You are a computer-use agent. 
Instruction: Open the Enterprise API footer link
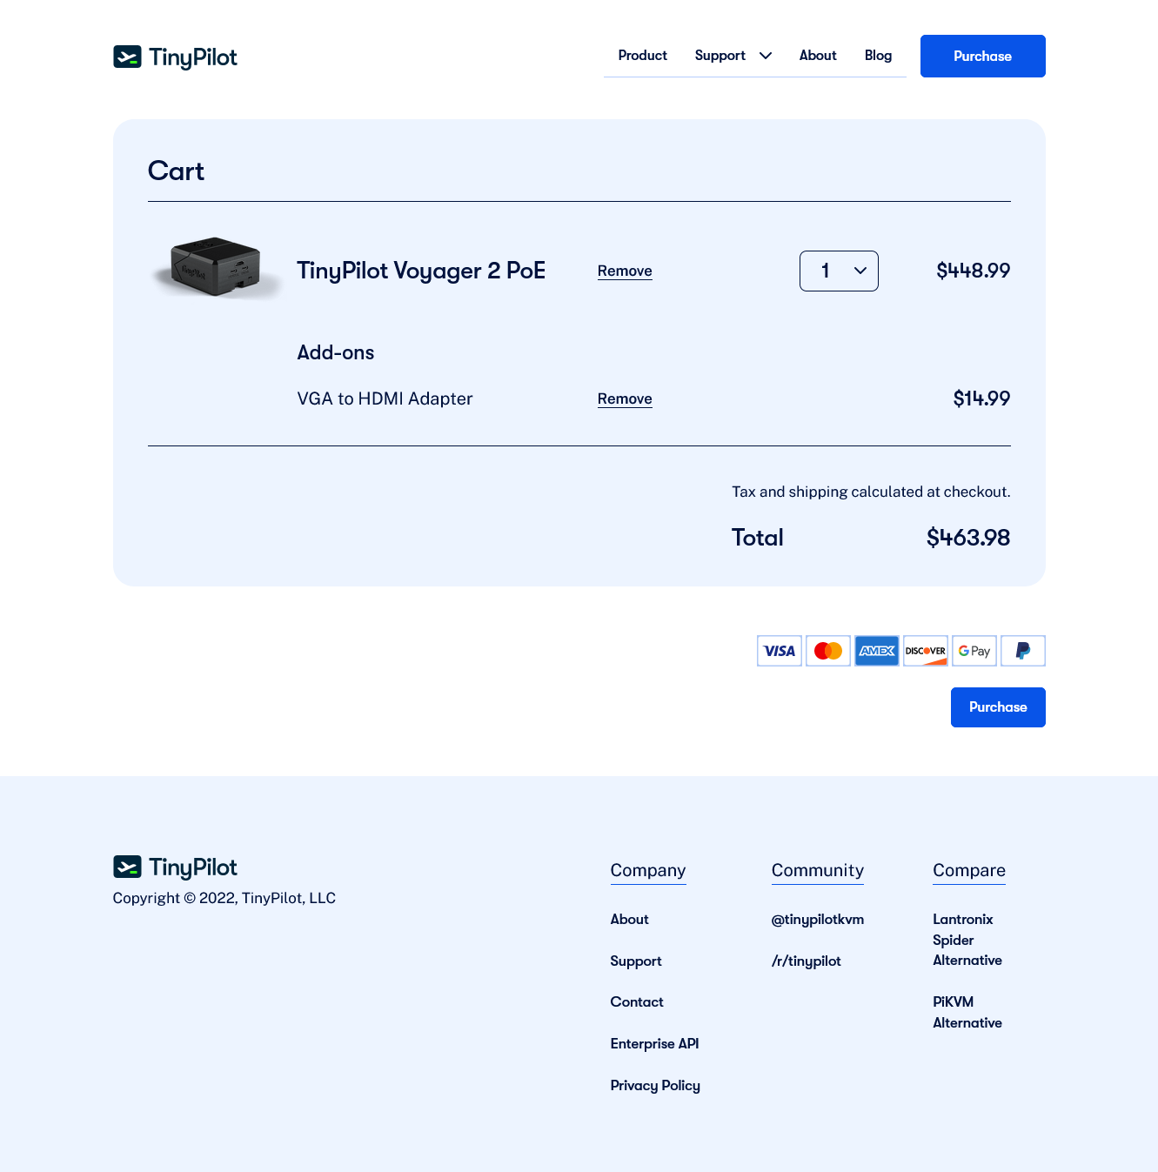[x=654, y=1044]
